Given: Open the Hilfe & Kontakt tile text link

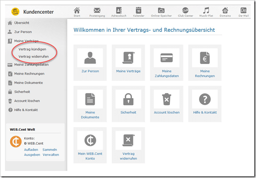Looking at the screenshot, I should tap(205, 113).
